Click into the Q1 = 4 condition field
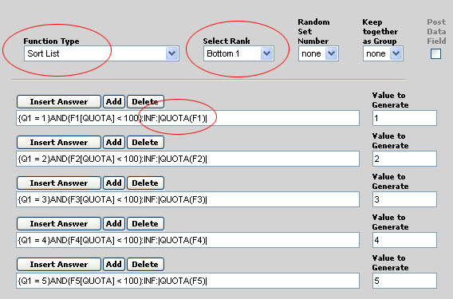The height and width of the screenshot is (299, 453). click(x=187, y=240)
